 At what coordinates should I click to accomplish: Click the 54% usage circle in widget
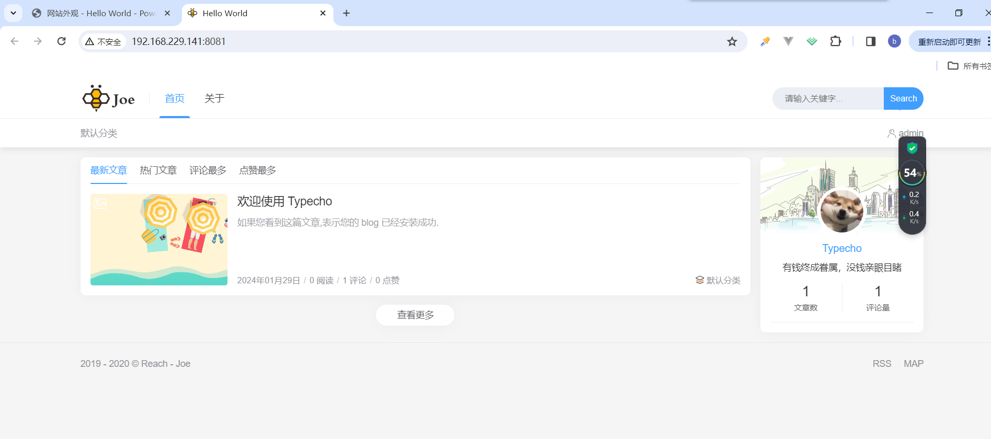coord(912,173)
